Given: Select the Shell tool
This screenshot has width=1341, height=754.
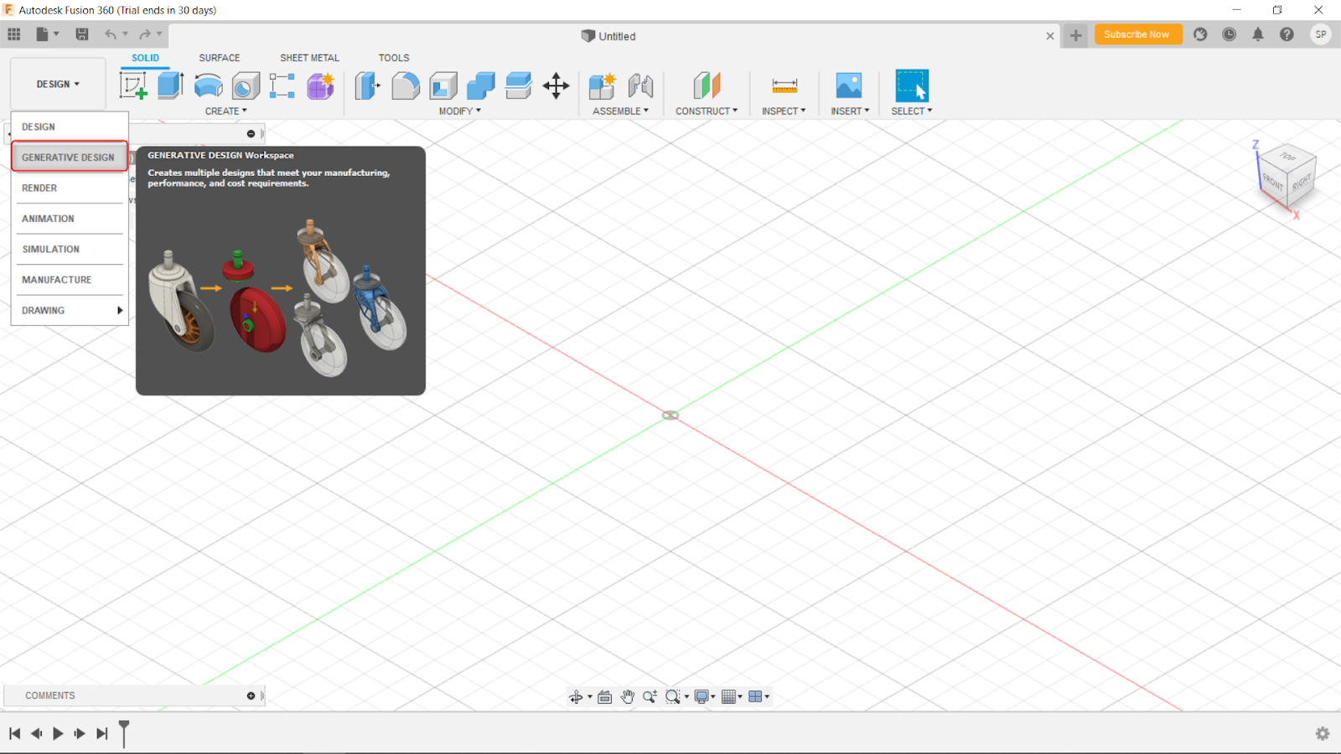Looking at the screenshot, I should [443, 85].
